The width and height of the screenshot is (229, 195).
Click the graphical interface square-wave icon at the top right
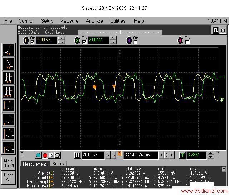[215, 30]
